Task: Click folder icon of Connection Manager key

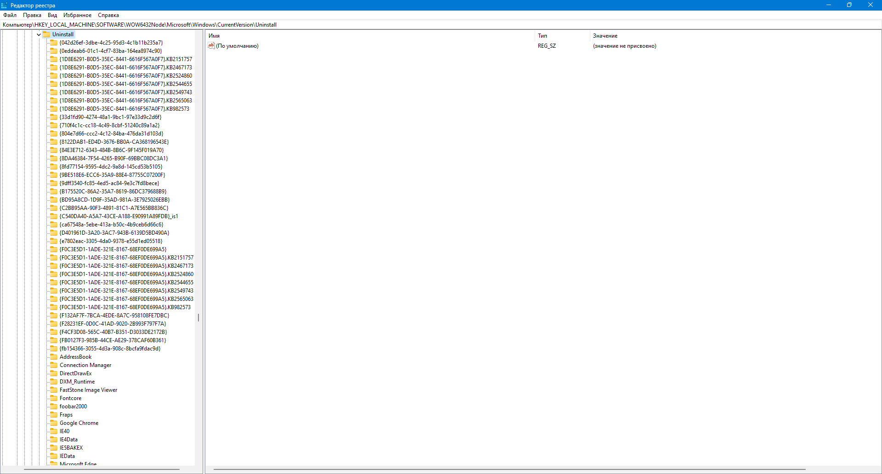Action: (x=54, y=365)
